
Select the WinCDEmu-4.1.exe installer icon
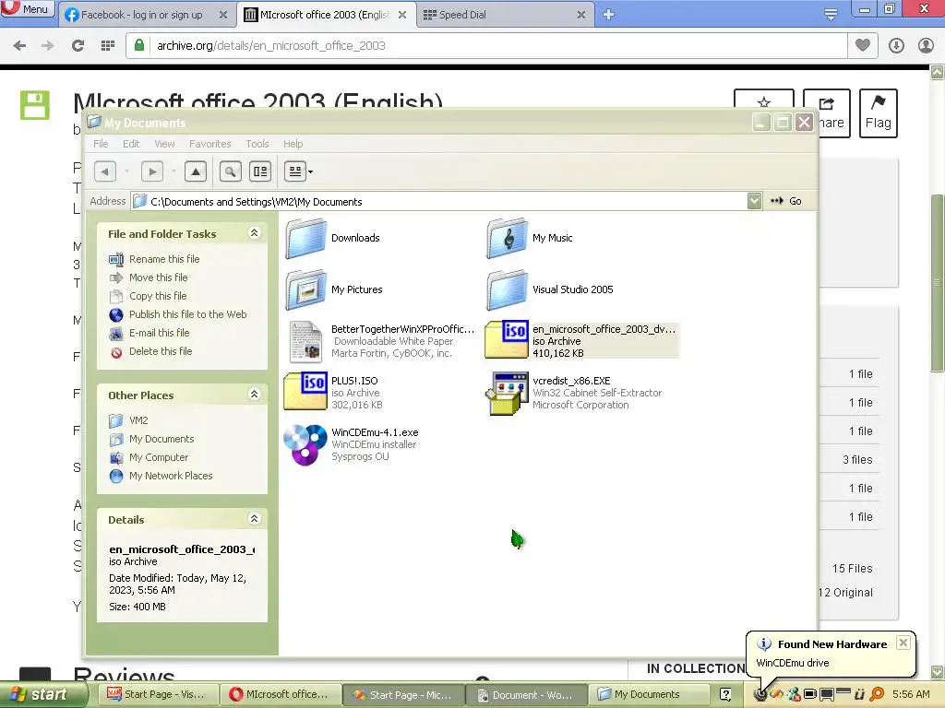pyautogui.click(x=305, y=445)
